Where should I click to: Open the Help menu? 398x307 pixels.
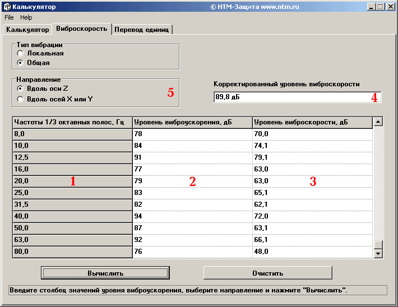click(x=26, y=17)
